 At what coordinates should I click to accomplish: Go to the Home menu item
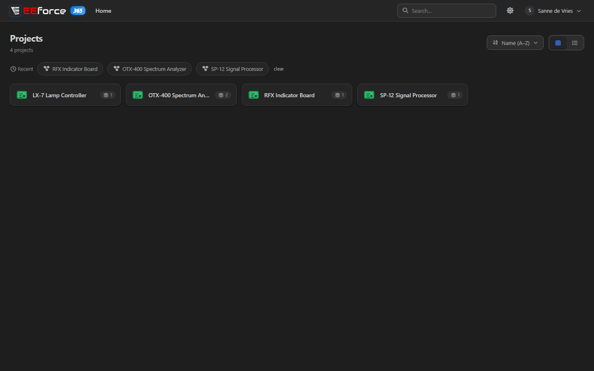(103, 11)
